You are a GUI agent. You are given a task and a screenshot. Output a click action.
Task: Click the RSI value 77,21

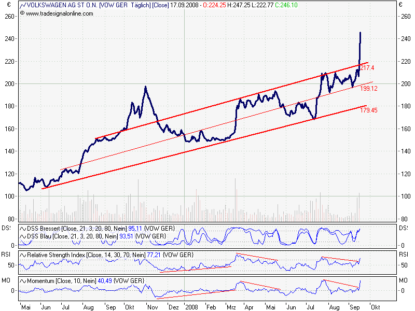[x=154, y=255]
